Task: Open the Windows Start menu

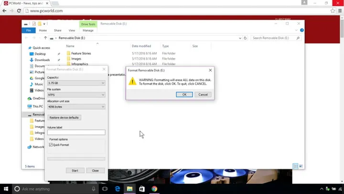Action: coord(6,189)
